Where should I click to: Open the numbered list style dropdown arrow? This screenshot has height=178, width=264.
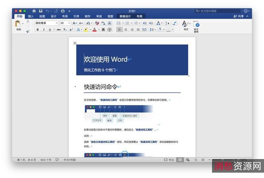132,23
